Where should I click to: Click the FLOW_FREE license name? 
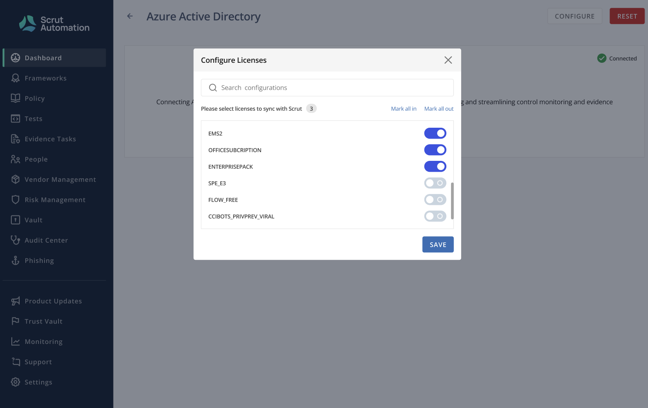point(223,200)
